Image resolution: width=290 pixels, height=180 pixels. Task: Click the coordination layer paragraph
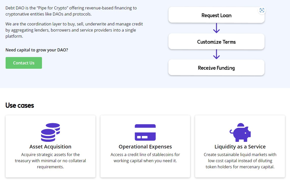pyautogui.click(x=74, y=30)
